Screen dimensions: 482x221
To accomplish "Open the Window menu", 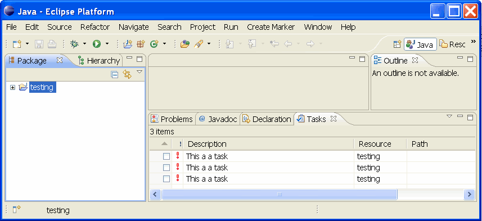I will pos(318,27).
